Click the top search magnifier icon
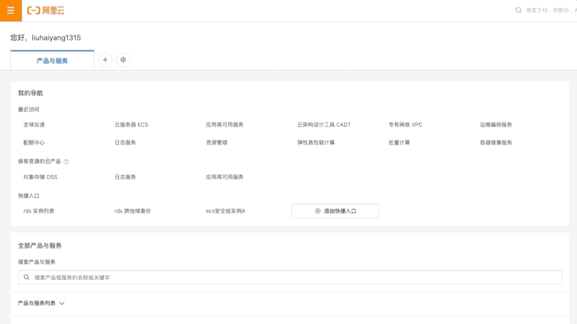Image resolution: width=577 pixels, height=324 pixels. pyautogui.click(x=518, y=10)
